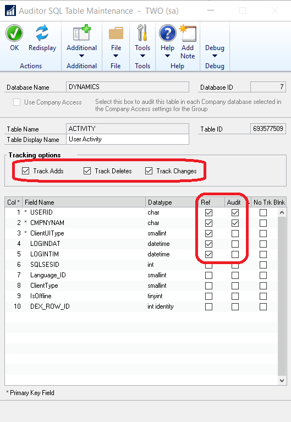The image size is (291, 422).
Task: Open the Additional dropdown arrow
Action: [81, 56]
